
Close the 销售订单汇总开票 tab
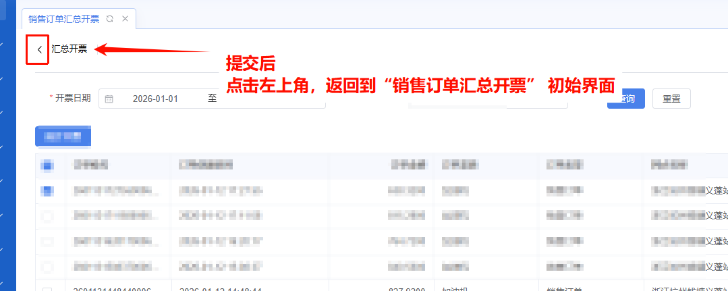pos(125,19)
